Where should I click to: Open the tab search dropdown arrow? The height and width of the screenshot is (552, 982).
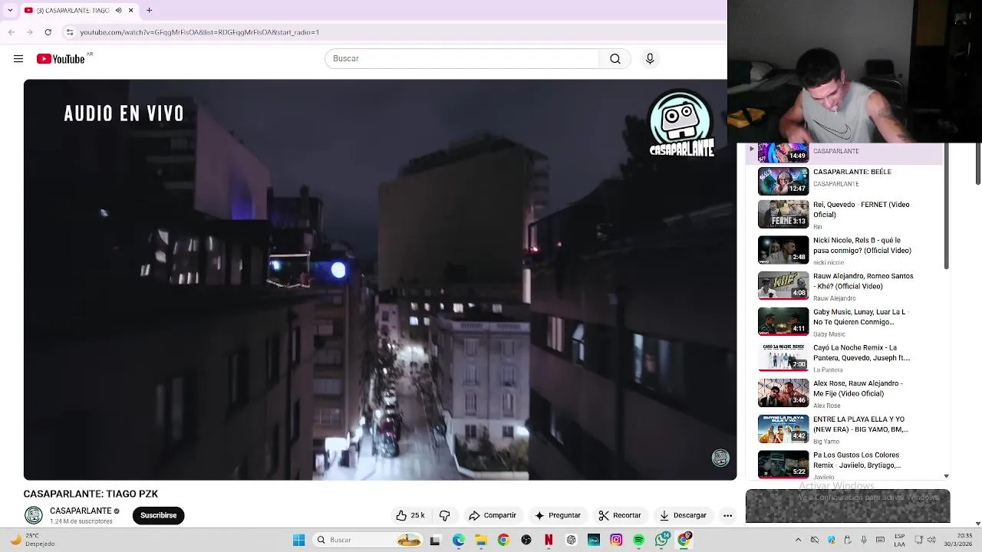coord(9,10)
